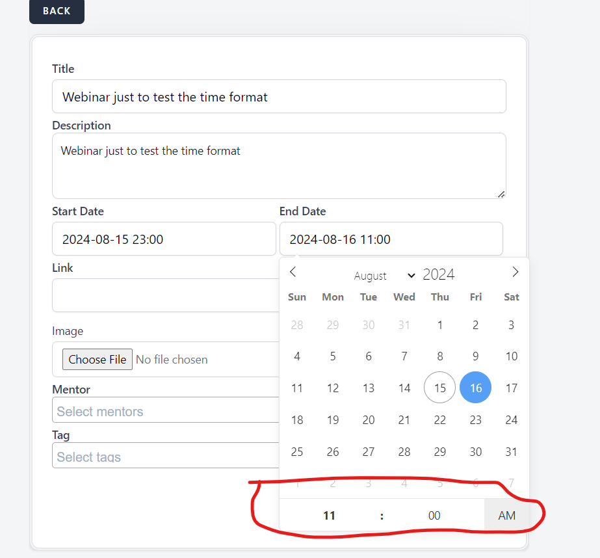Click the year 2024 field
The image size is (600, 558).
[x=439, y=274]
